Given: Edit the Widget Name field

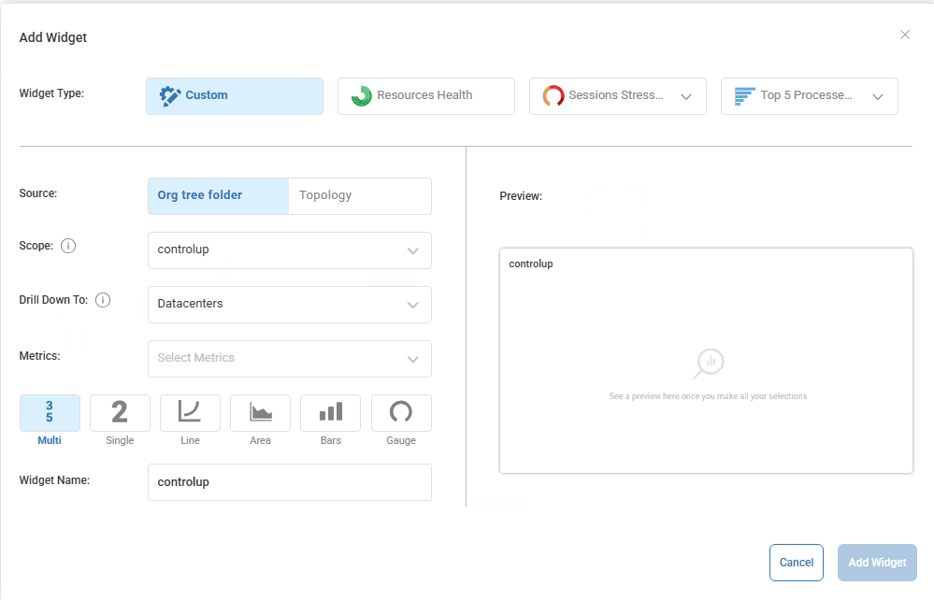Looking at the screenshot, I should click(x=289, y=481).
